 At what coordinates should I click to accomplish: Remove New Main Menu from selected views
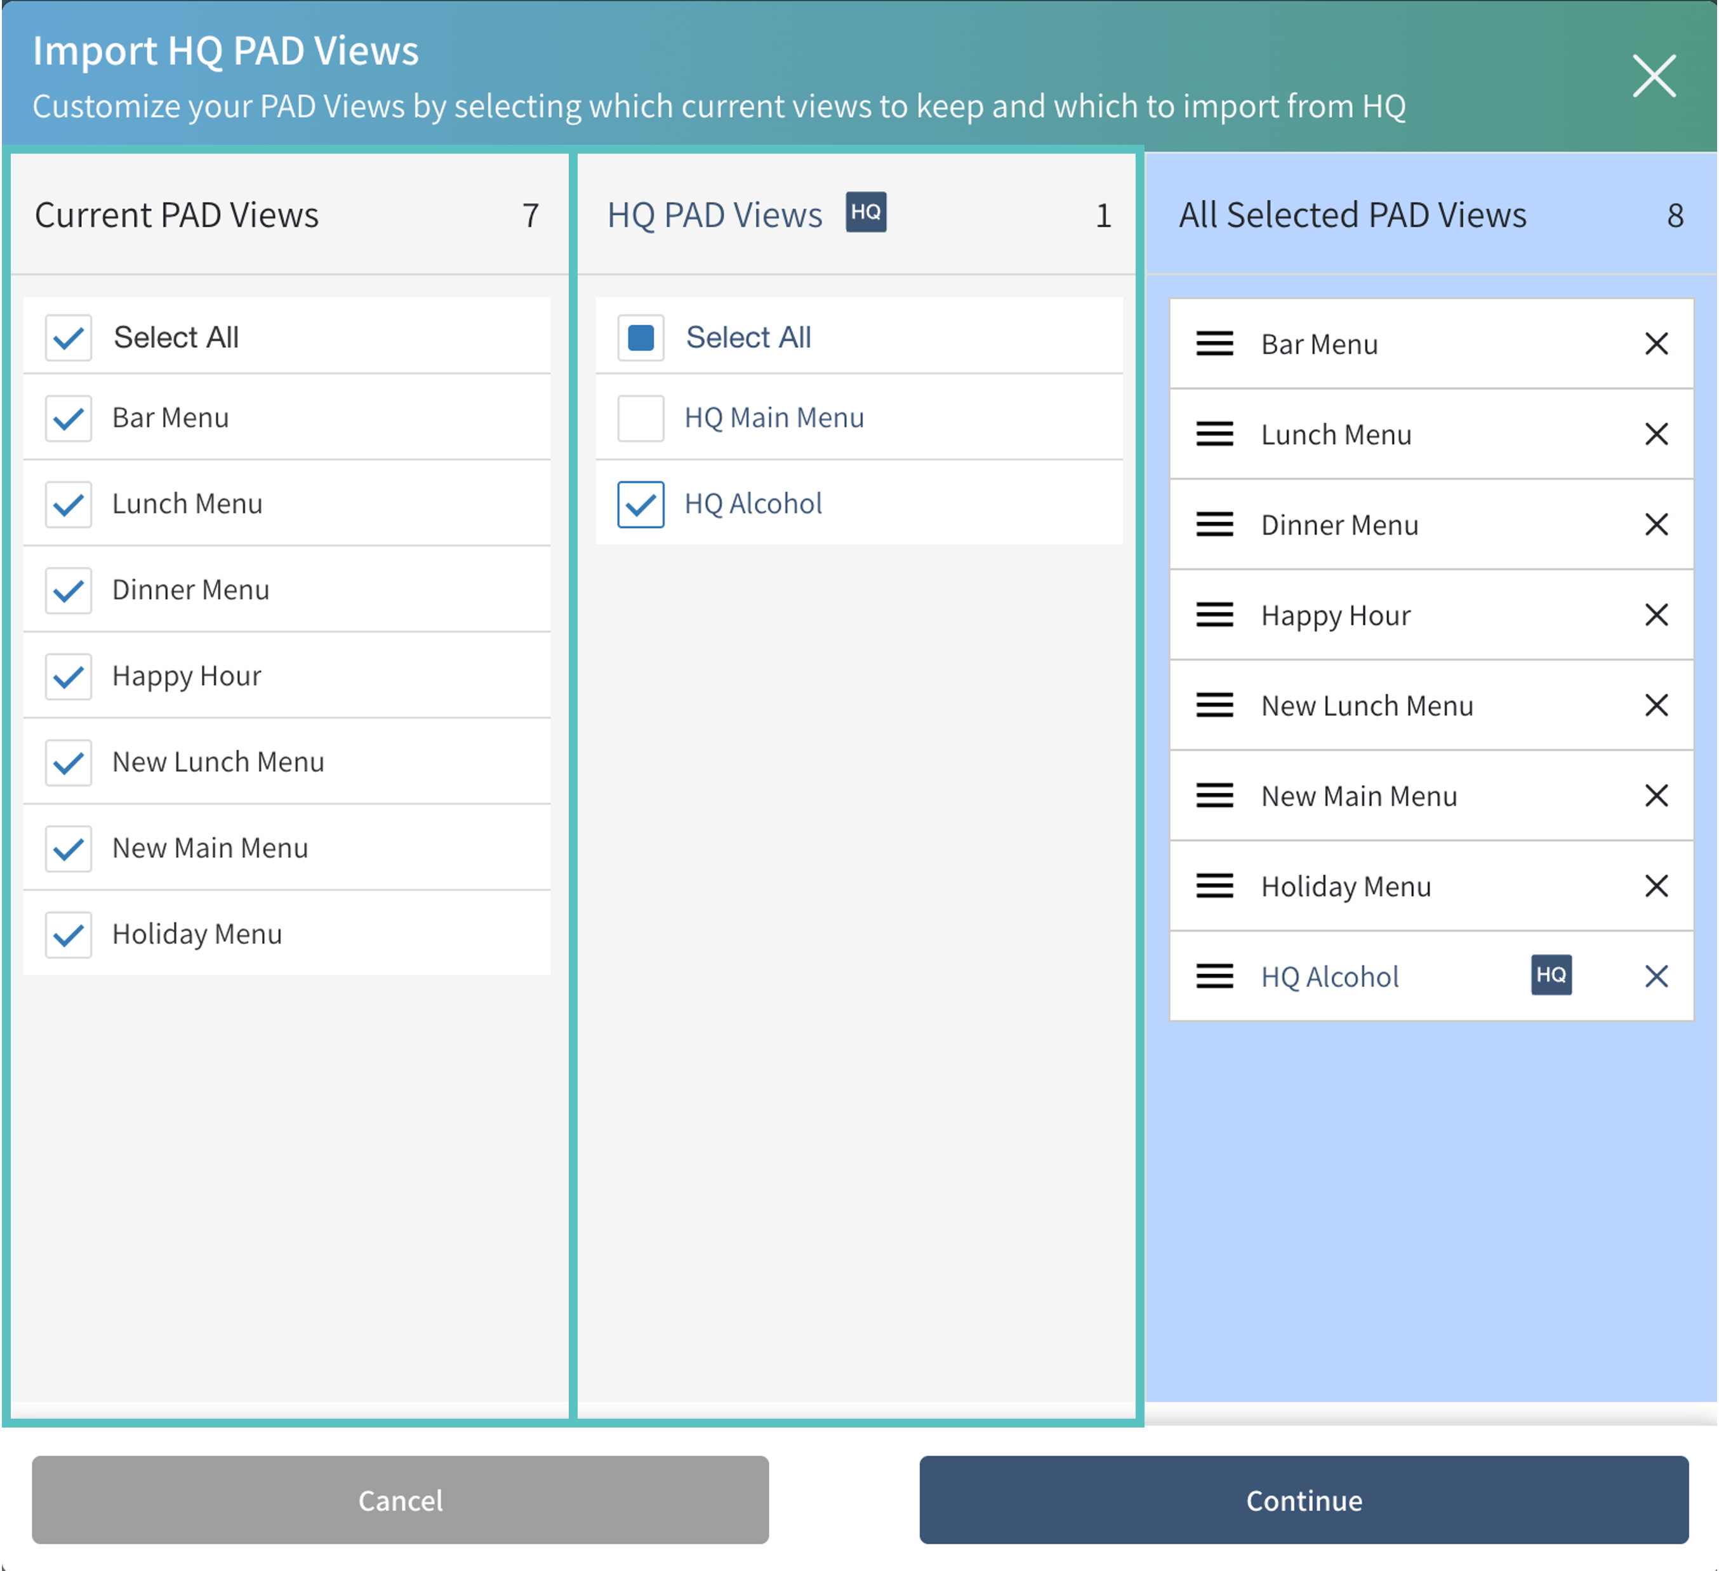1655,796
